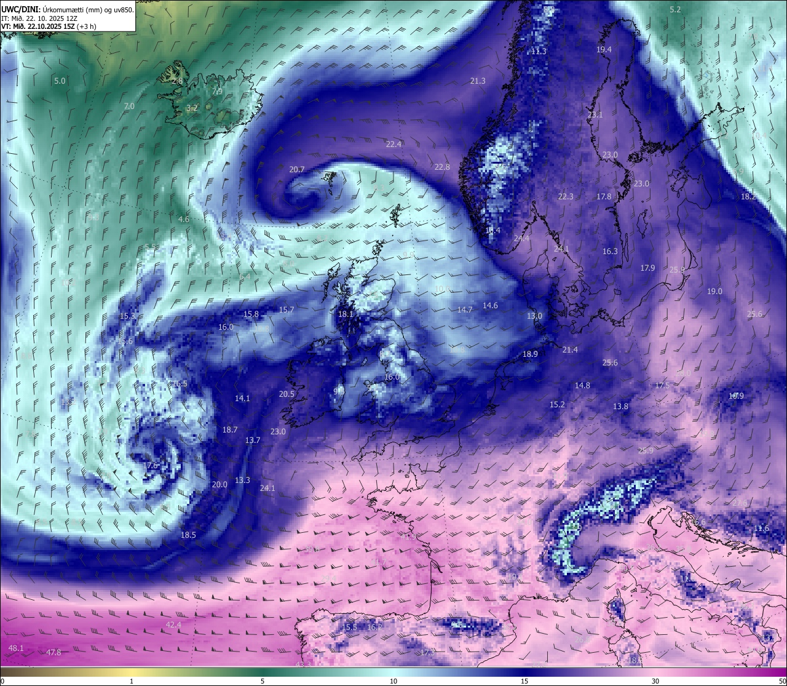This screenshot has width=787, height=686.
Task: Click the 14.1 value west of Ireland
Action: (x=242, y=398)
